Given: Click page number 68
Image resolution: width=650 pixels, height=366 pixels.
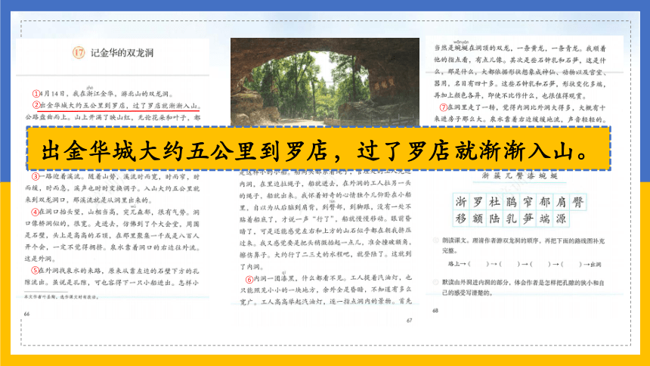Looking at the screenshot, I should pyautogui.click(x=435, y=310).
